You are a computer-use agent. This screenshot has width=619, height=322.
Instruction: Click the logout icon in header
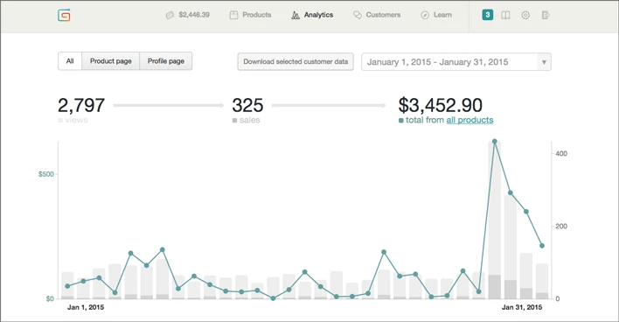click(546, 15)
